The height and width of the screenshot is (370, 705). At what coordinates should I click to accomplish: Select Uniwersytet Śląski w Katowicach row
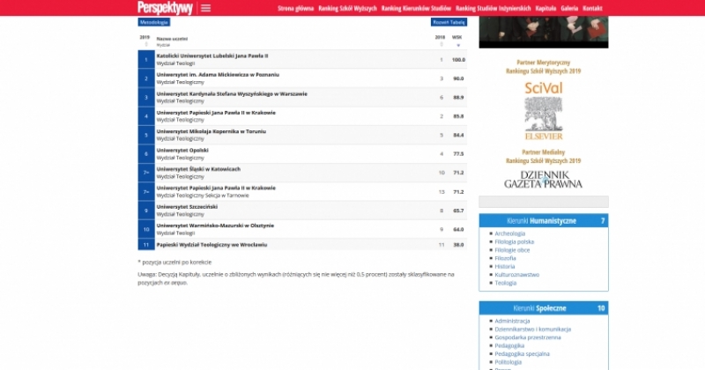coord(302,173)
